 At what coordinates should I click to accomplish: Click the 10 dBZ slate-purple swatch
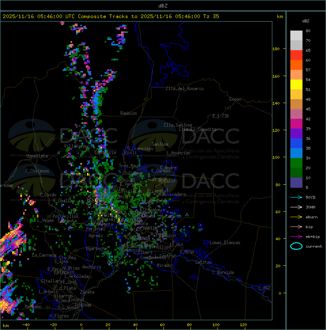(x=296, y=183)
